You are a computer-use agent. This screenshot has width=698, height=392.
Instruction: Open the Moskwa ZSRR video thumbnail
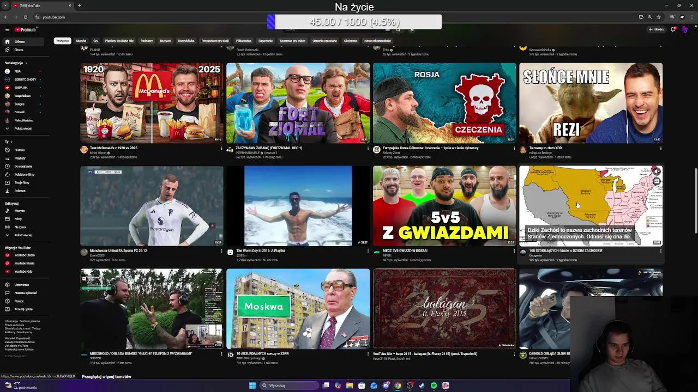point(298,309)
